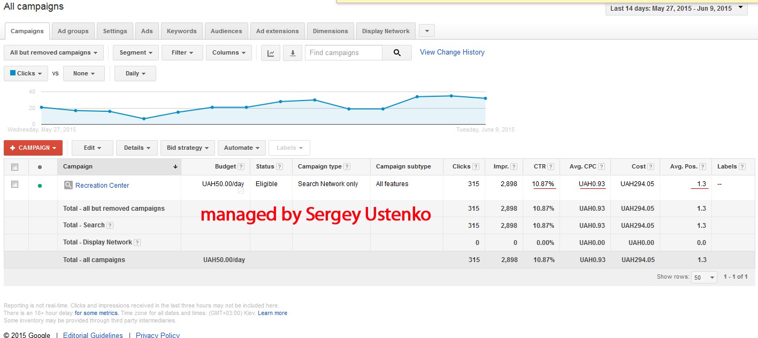This screenshot has height=338, width=758.
Task: Open the All but removed campaigns filter
Action: [53, 53]
